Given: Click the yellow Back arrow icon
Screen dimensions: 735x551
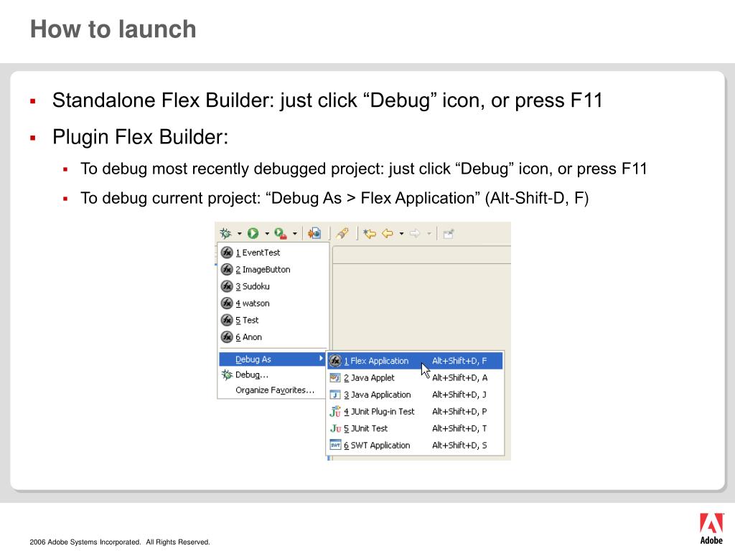Looking at the screenshot, I should (388, 233).
